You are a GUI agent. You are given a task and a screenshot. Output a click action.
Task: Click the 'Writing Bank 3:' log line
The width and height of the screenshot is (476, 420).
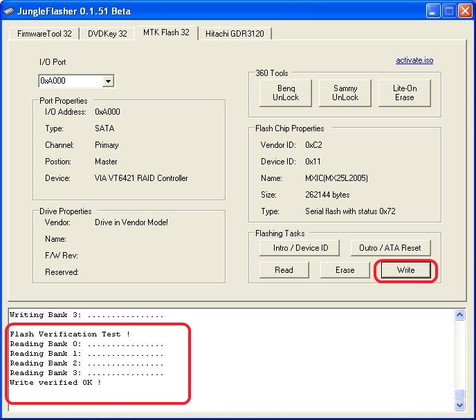coord(86,315)
